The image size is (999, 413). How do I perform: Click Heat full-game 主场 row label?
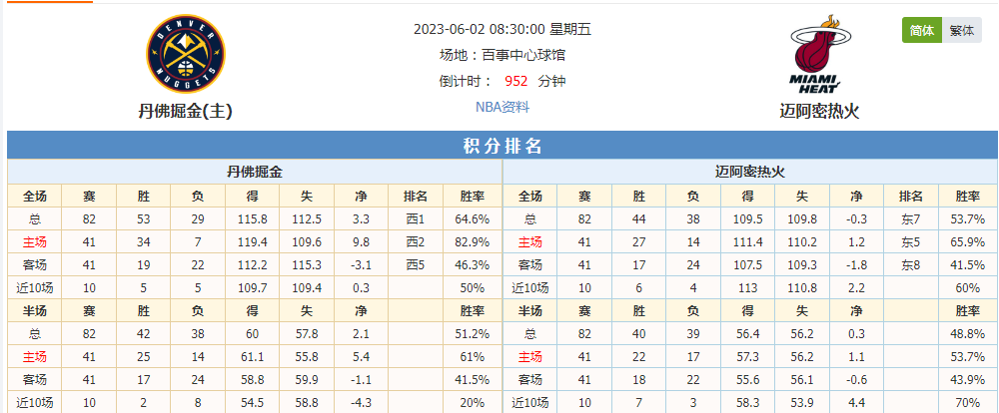[530, 241]
